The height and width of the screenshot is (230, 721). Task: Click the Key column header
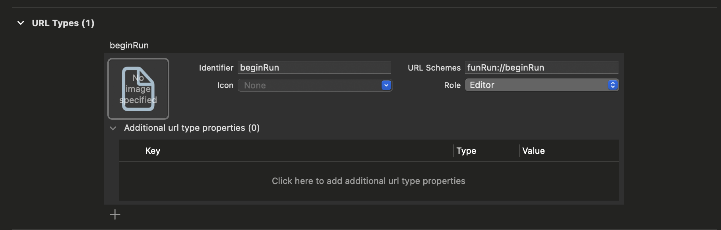point(153,151)
